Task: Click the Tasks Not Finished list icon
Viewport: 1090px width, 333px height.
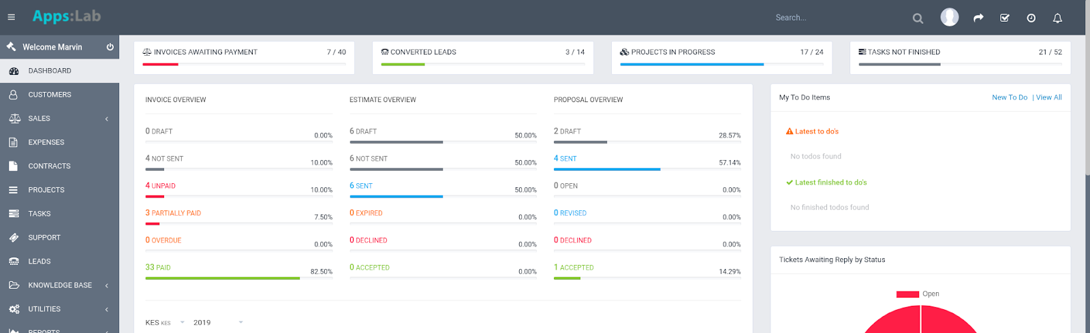Action: pyautogui.click(x=862, y=52)
